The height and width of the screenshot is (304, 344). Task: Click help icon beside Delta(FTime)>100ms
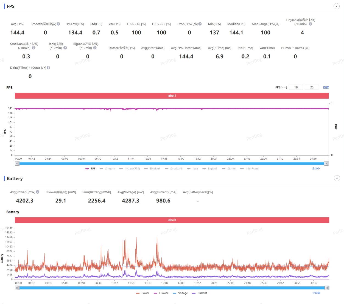[48, 68]
